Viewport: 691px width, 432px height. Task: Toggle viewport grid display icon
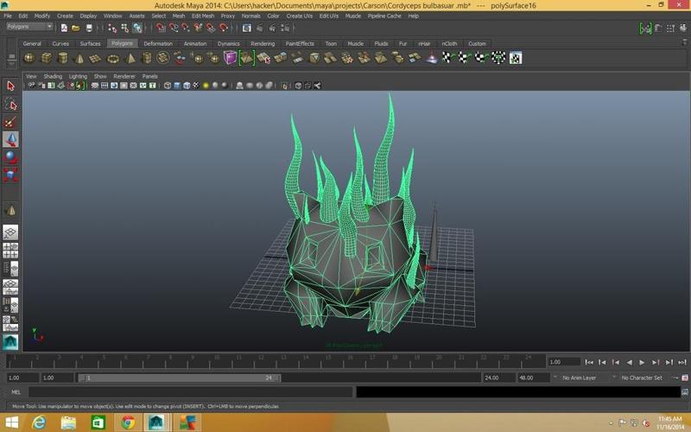(95, 86)
